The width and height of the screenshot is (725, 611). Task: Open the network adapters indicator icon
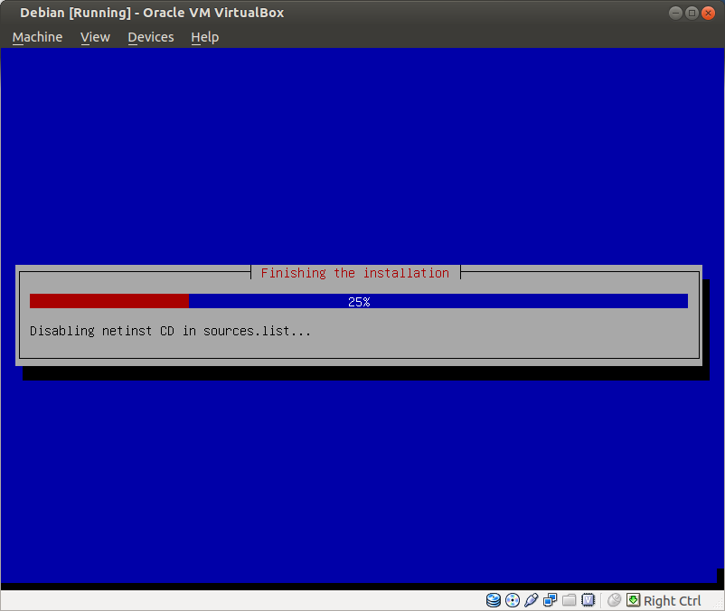click(550, 600)
